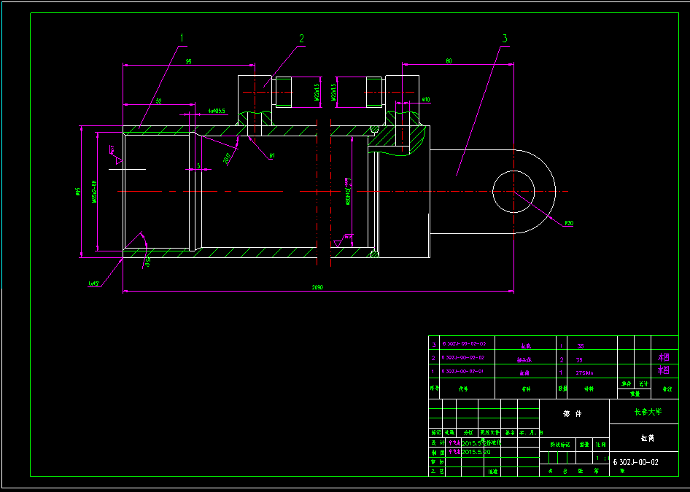The image size is (690, 492).
Task: Click the white 缸筒 drawing title text
Action: (x=648, y=438)
